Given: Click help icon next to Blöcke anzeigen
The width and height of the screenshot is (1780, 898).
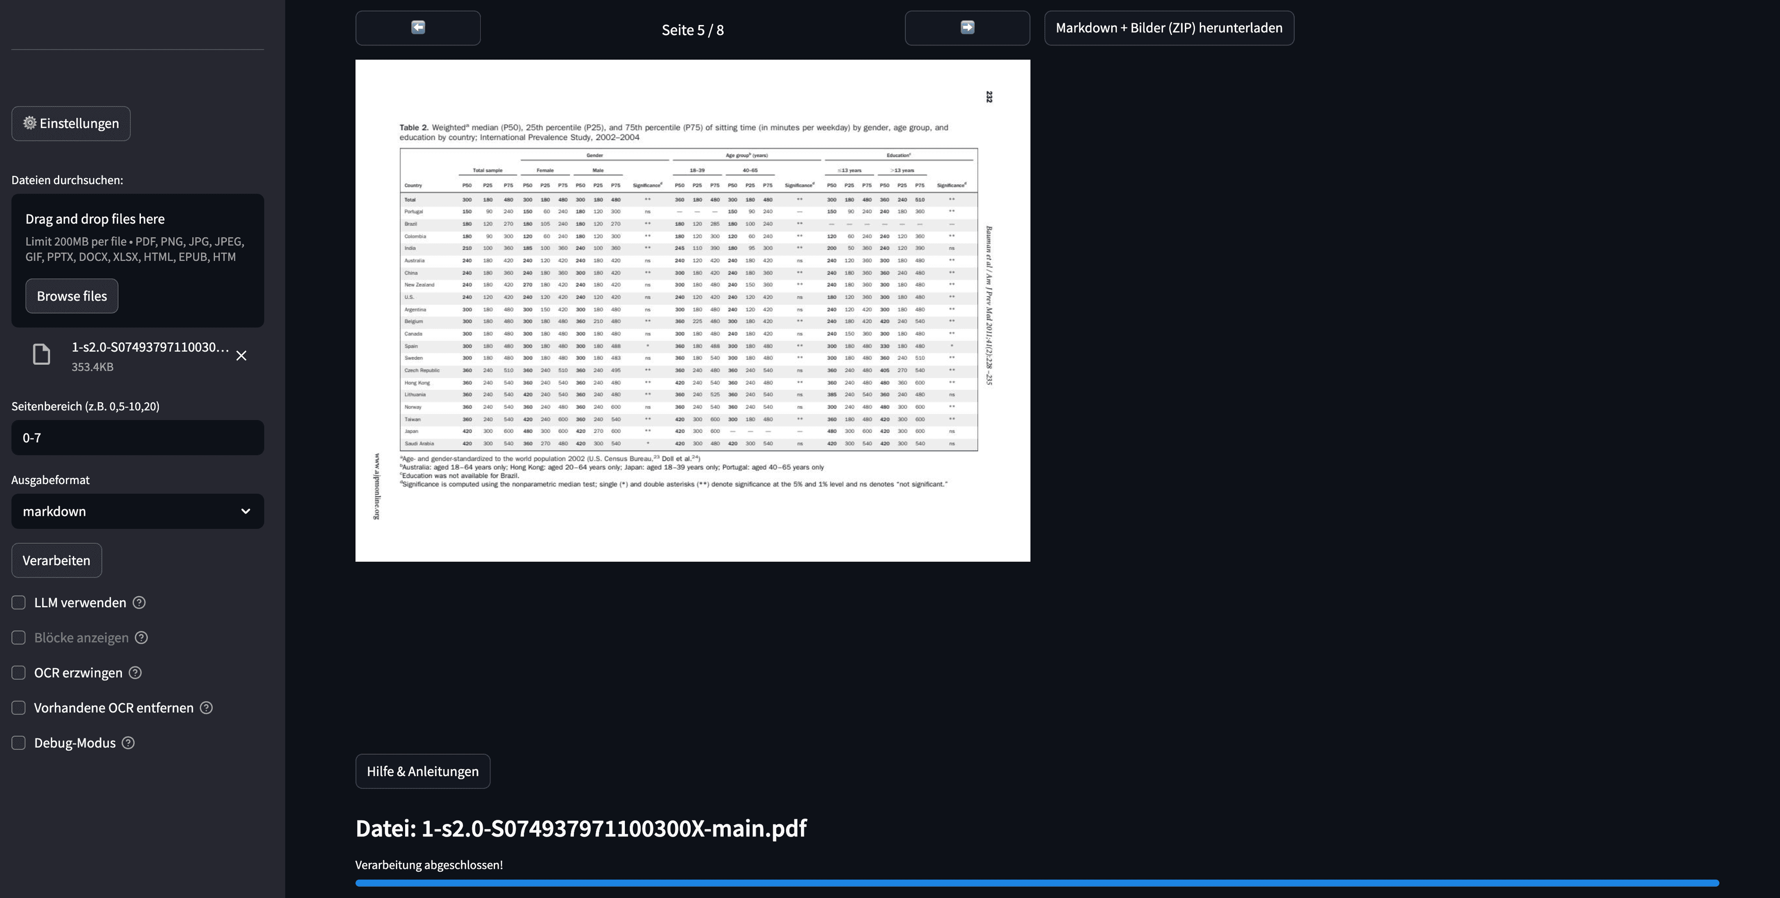Looking at the screenshot, I should click(142, 638).
